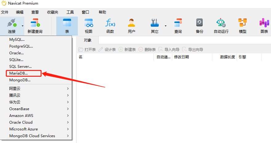Expand the dropdown arrow beside 其它
Viewport: 271px width, 143px height.
click(165, 26)
